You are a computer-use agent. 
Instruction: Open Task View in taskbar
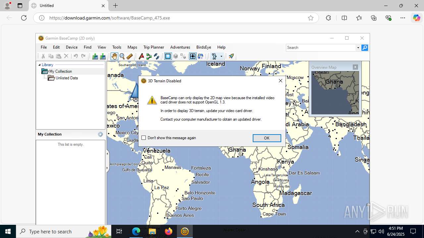(119, 231)
